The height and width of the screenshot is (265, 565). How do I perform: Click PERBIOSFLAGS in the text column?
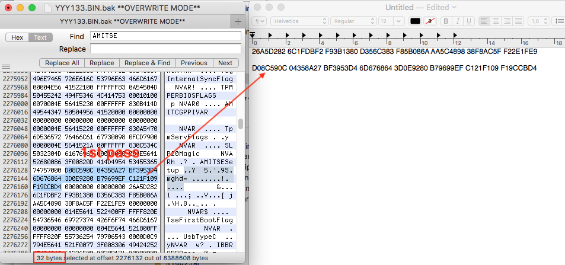coord(191,95)
